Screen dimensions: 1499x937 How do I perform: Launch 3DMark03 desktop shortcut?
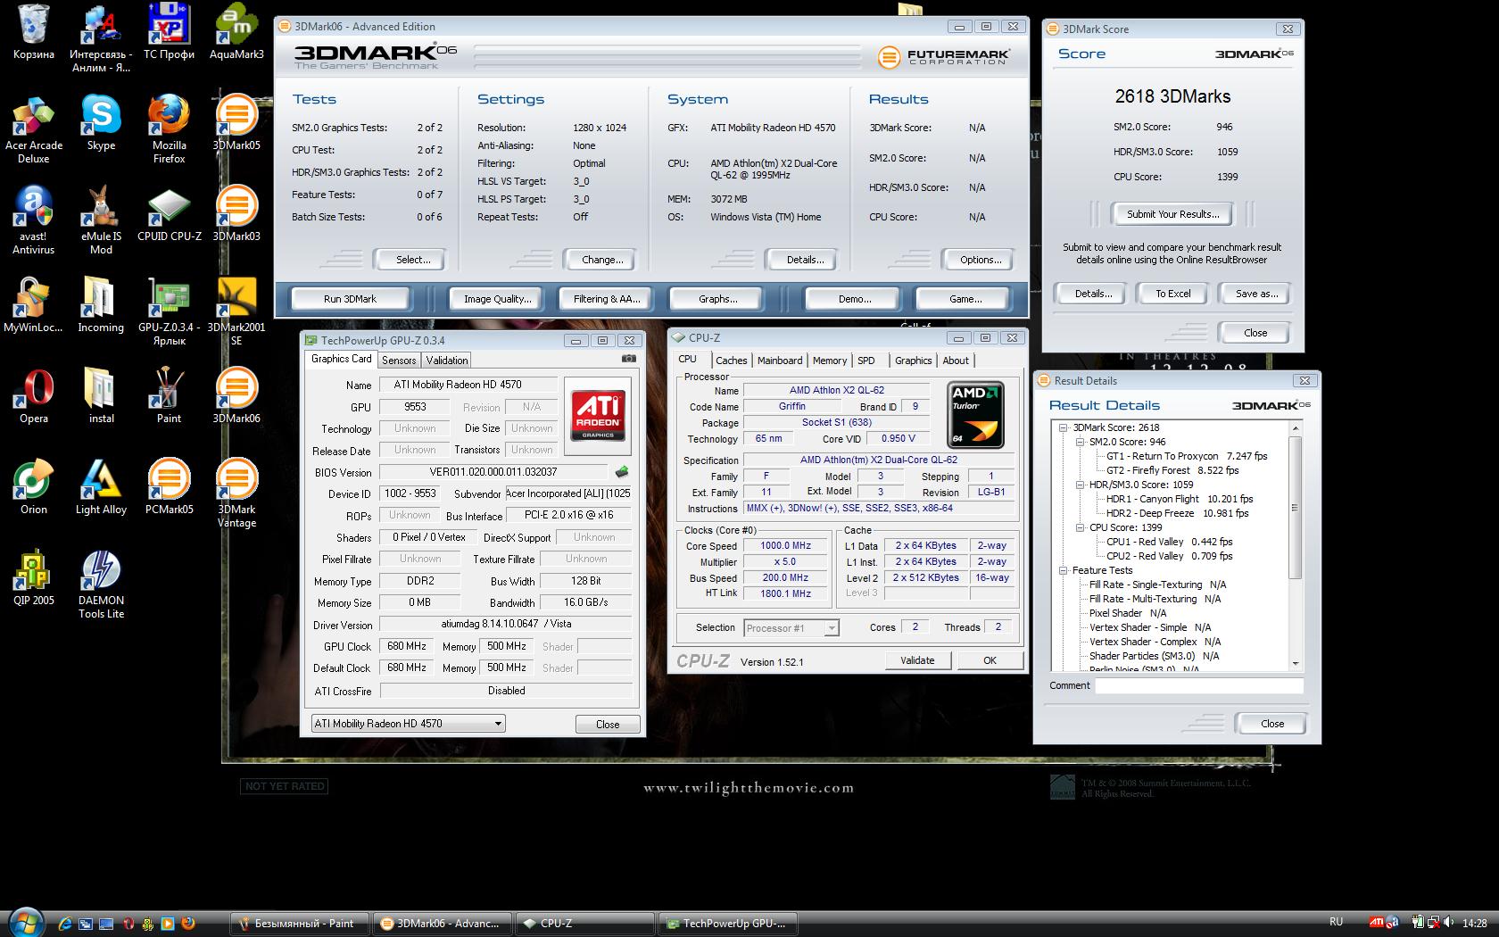pos(236,213)
